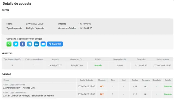
Task: Click the Ganancias Totales amount S/10,897.60
Action: click(86, 28)
